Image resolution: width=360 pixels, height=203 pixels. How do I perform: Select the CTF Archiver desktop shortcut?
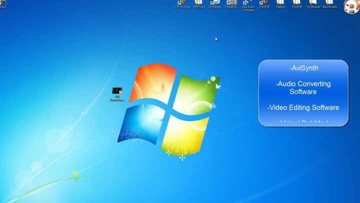[183, 4]
